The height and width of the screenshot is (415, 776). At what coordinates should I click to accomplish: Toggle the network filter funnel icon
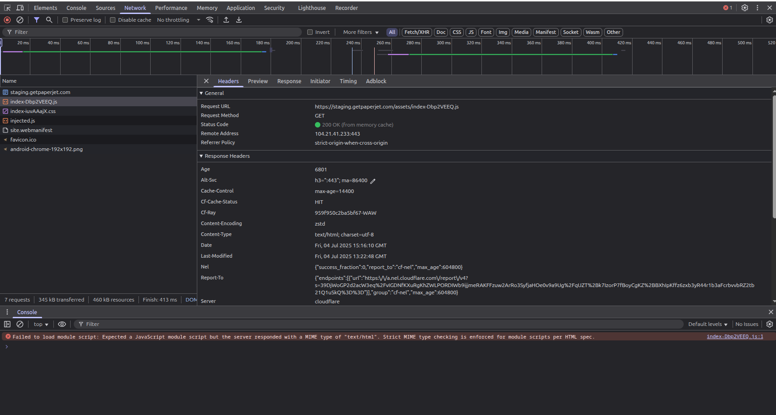tap(37, 20)
